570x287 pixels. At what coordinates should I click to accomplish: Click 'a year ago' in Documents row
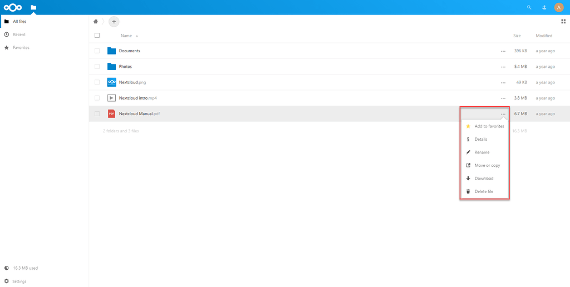click(x=546, y=51)
